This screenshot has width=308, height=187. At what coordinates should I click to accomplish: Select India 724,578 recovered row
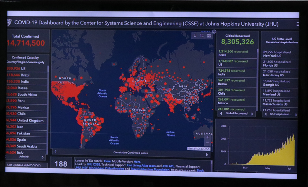[237, 72]
